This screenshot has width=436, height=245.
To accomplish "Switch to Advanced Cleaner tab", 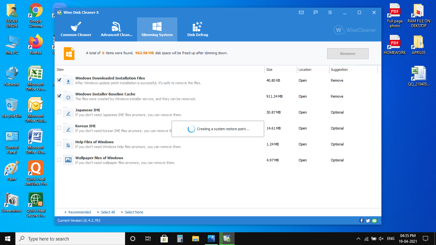I will point(117,30).
